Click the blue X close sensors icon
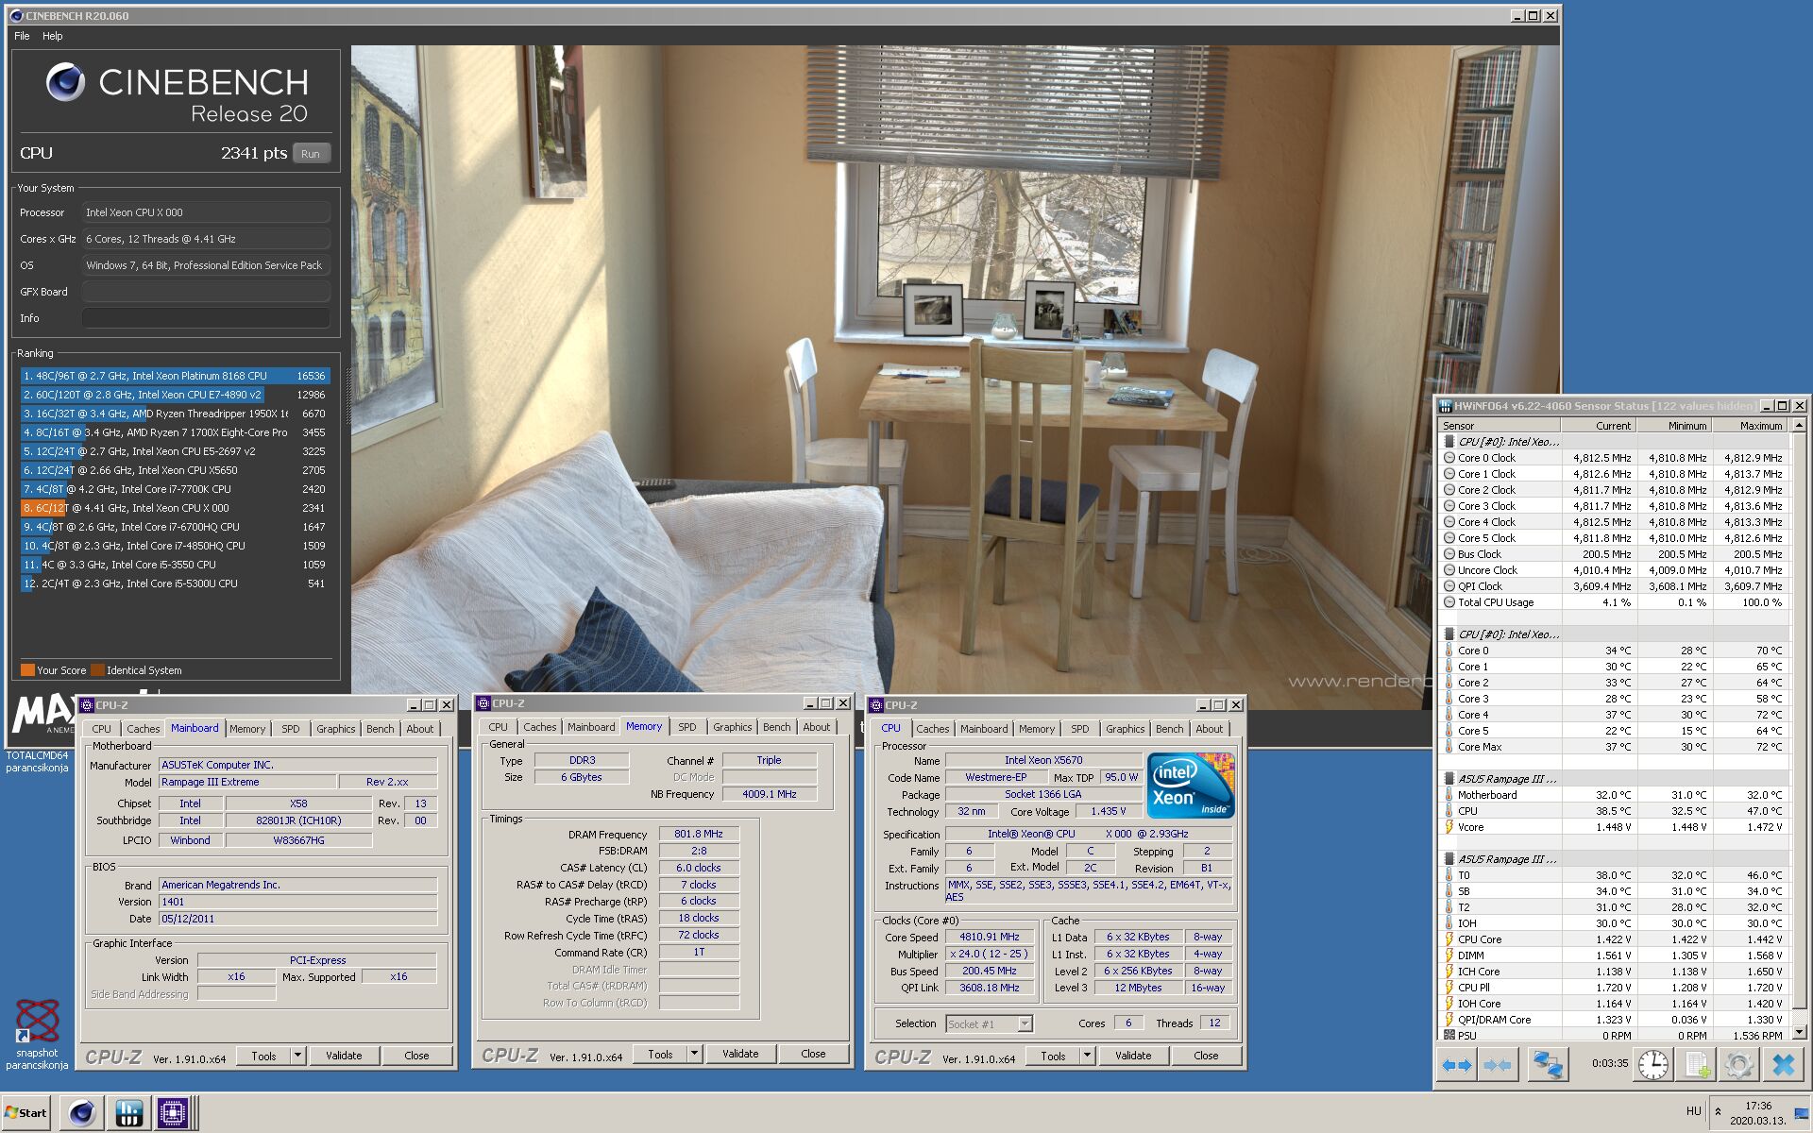Viewport: 1813px width, 1133px height. [1783, 1065]
